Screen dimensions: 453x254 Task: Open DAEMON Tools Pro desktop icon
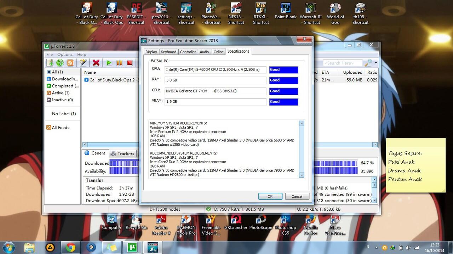186,225
